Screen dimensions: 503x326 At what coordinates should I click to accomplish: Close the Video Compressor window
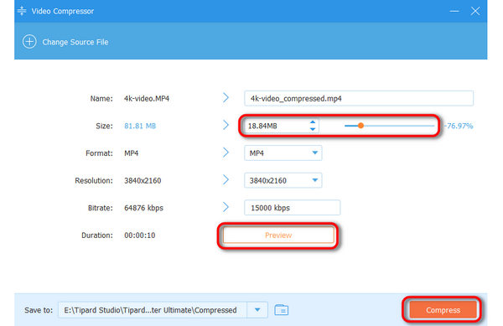(475, 11)
